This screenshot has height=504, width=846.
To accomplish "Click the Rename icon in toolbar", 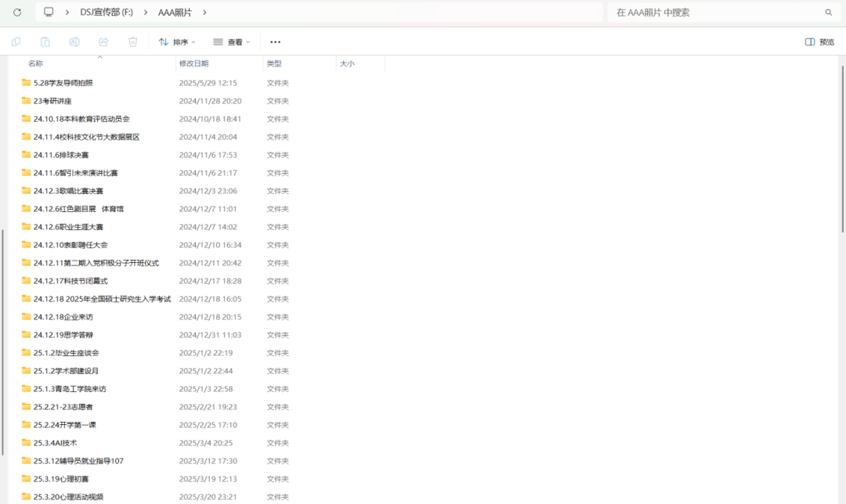I will pos(74,41).
